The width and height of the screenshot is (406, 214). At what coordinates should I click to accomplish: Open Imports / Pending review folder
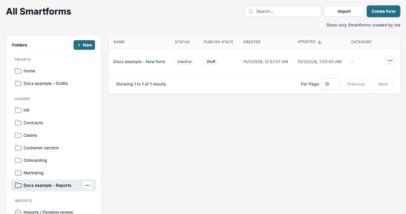[54, 212]
